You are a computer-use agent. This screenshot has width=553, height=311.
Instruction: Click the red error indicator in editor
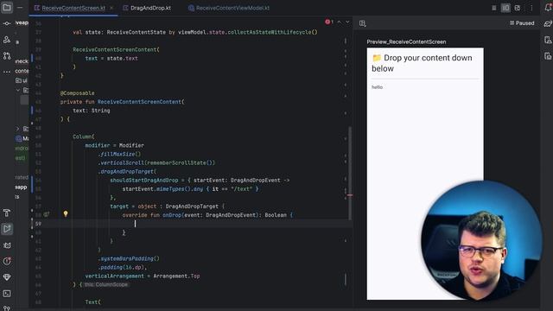[328, 22]
